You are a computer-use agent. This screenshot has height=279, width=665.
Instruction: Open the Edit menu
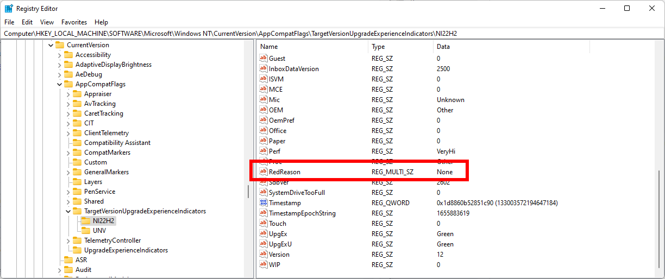coord(27,22)
